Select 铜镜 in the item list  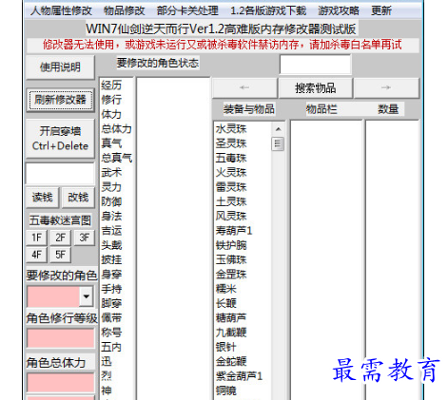click(x=226, y=390)
